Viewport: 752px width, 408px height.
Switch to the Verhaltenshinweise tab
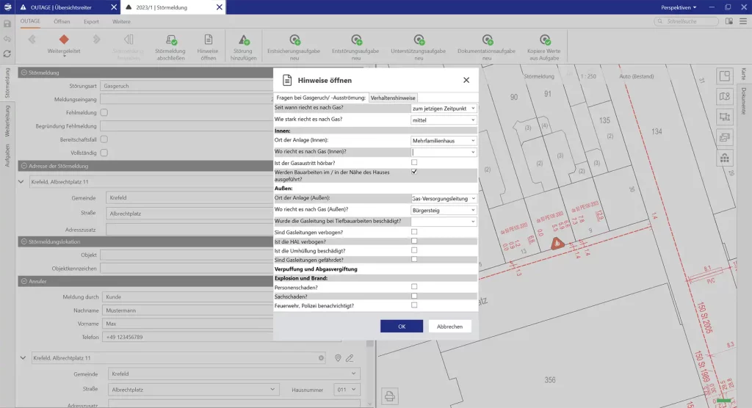[393, 98]
